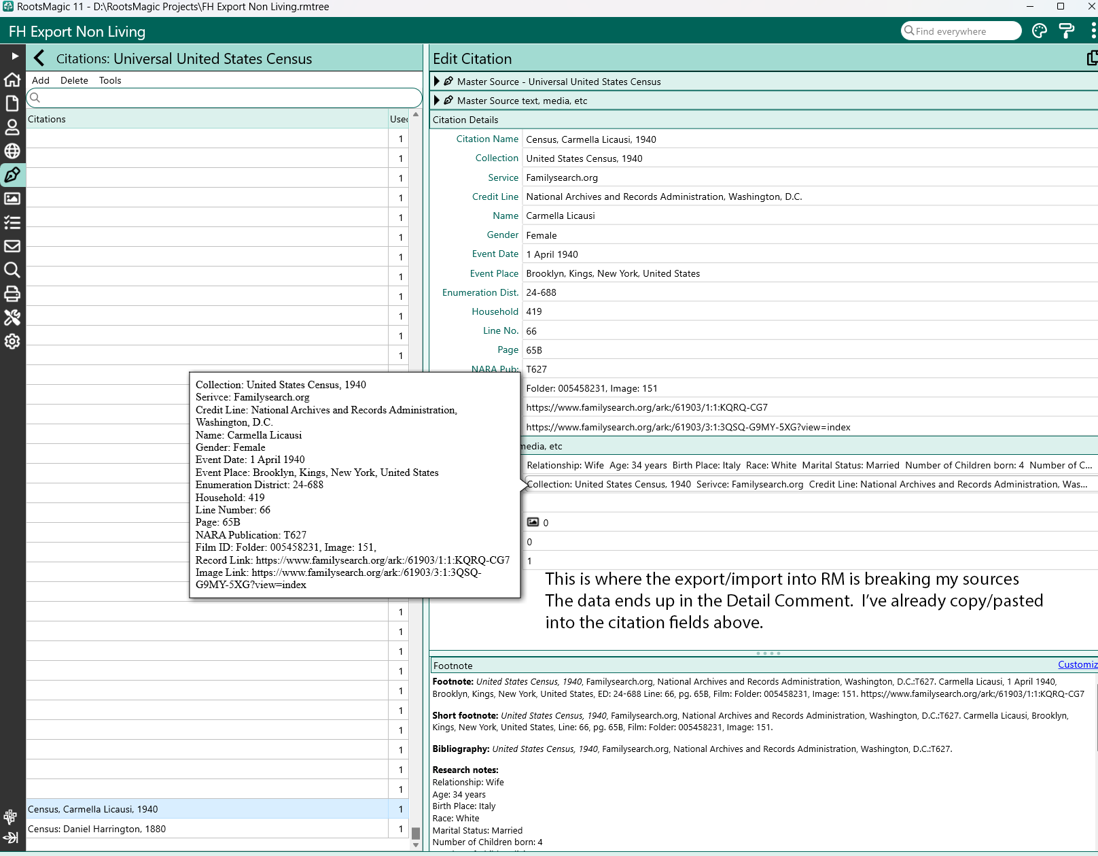Open the Tools menu in Citations
1098x856 pixels.
(x=110, y=80)
